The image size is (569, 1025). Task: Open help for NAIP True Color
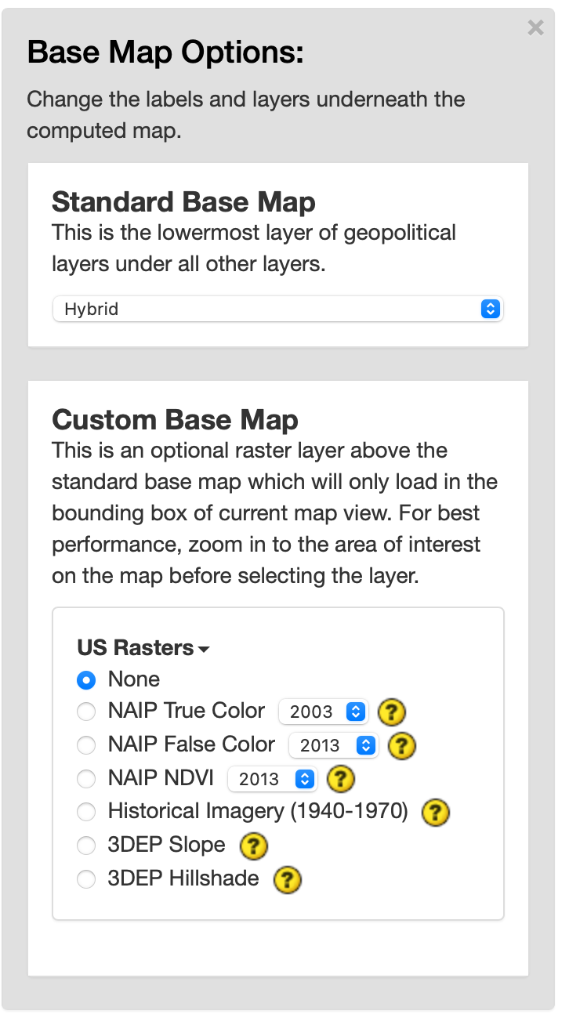pyautogui.click(x=392, y=712)
